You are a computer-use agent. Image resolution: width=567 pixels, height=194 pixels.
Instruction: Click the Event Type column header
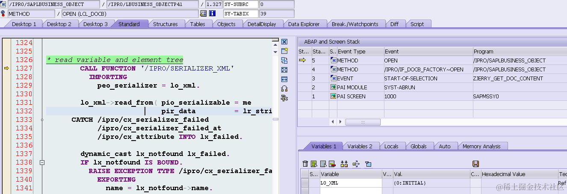360,51
